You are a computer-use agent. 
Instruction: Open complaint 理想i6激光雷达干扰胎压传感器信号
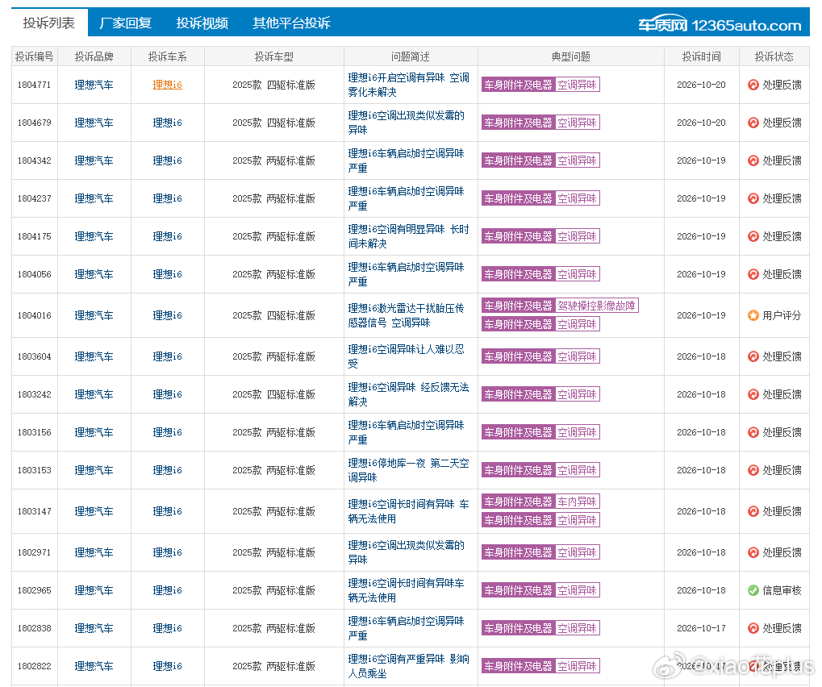tap(407, 315)
